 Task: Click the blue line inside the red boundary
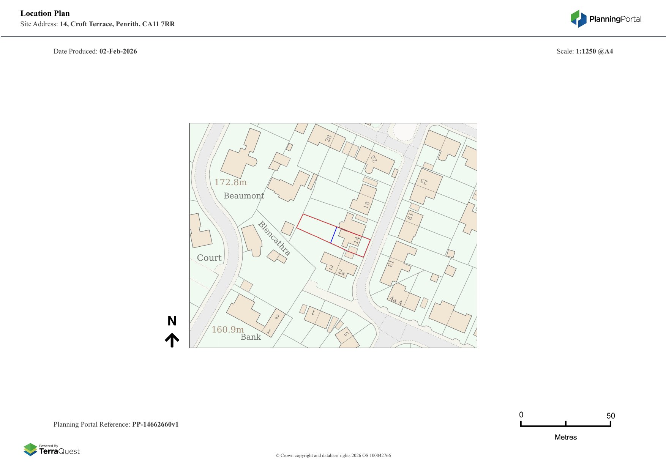click(x=333, y=235)
